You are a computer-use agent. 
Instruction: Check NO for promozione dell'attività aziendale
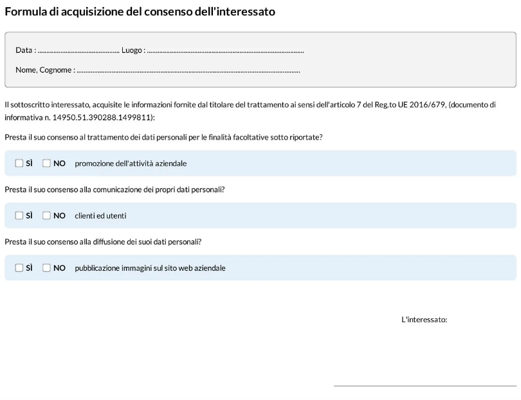(x=46, y=163)
